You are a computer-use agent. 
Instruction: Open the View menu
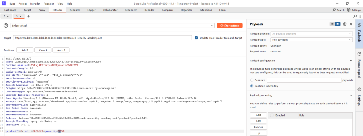60,4
